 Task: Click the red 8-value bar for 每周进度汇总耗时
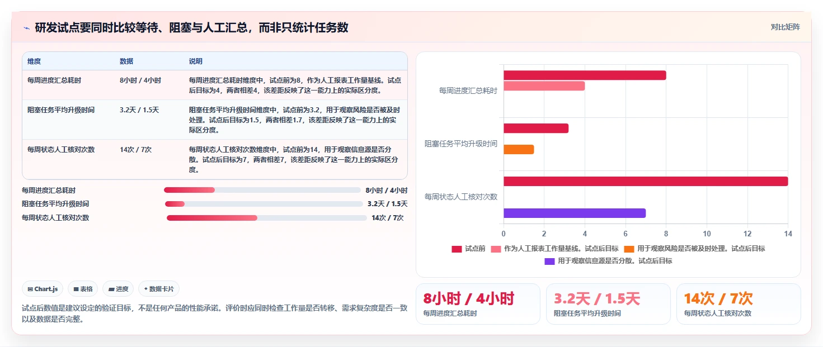click(x=585, y=75)
